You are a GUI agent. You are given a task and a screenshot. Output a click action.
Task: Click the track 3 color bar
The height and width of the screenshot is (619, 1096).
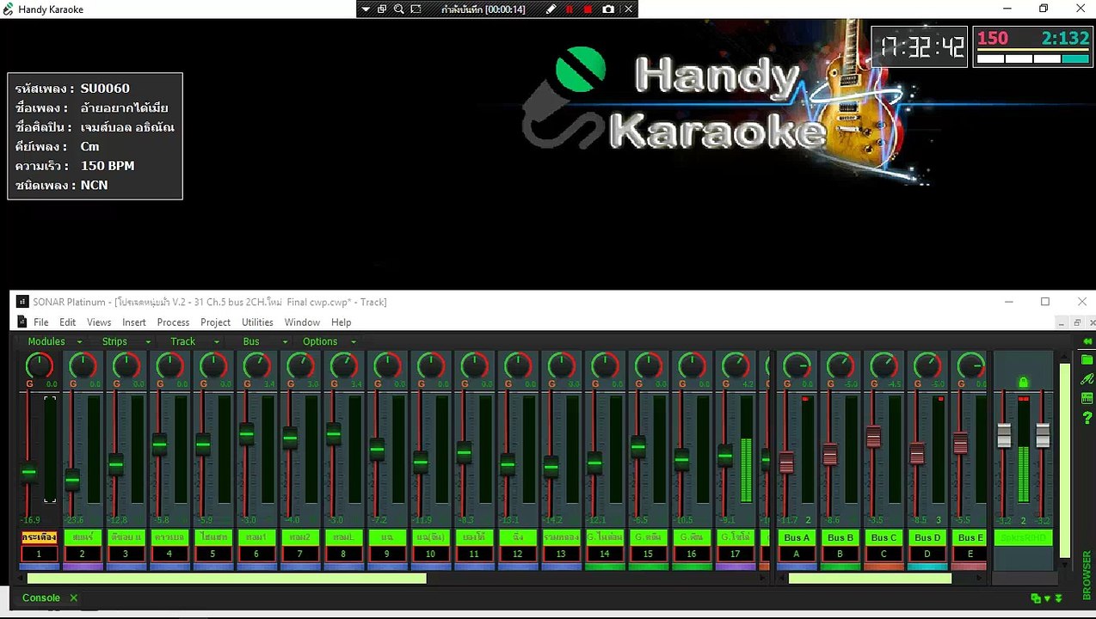tap(126, 567)
